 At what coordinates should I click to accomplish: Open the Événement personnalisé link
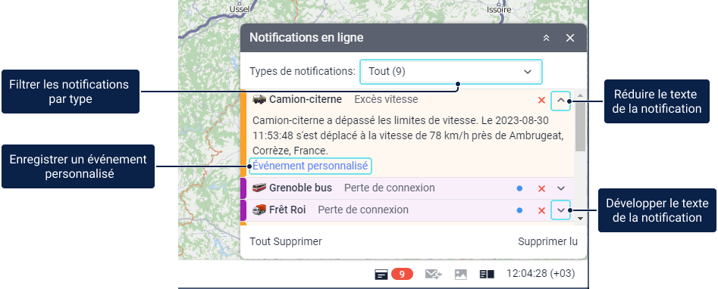[x=310, y=166]
